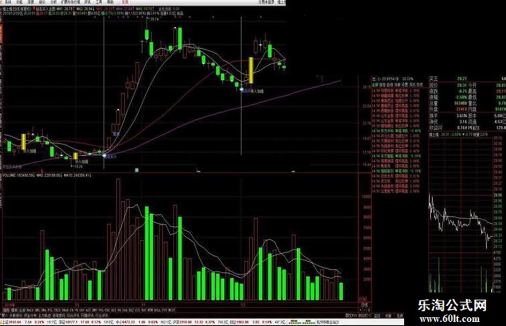Click the 上证 index 3103.64 in status bar
This screenshot has width=506, height=326.
coord(12,322)
